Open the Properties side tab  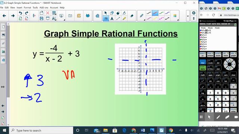coord(3,52)
